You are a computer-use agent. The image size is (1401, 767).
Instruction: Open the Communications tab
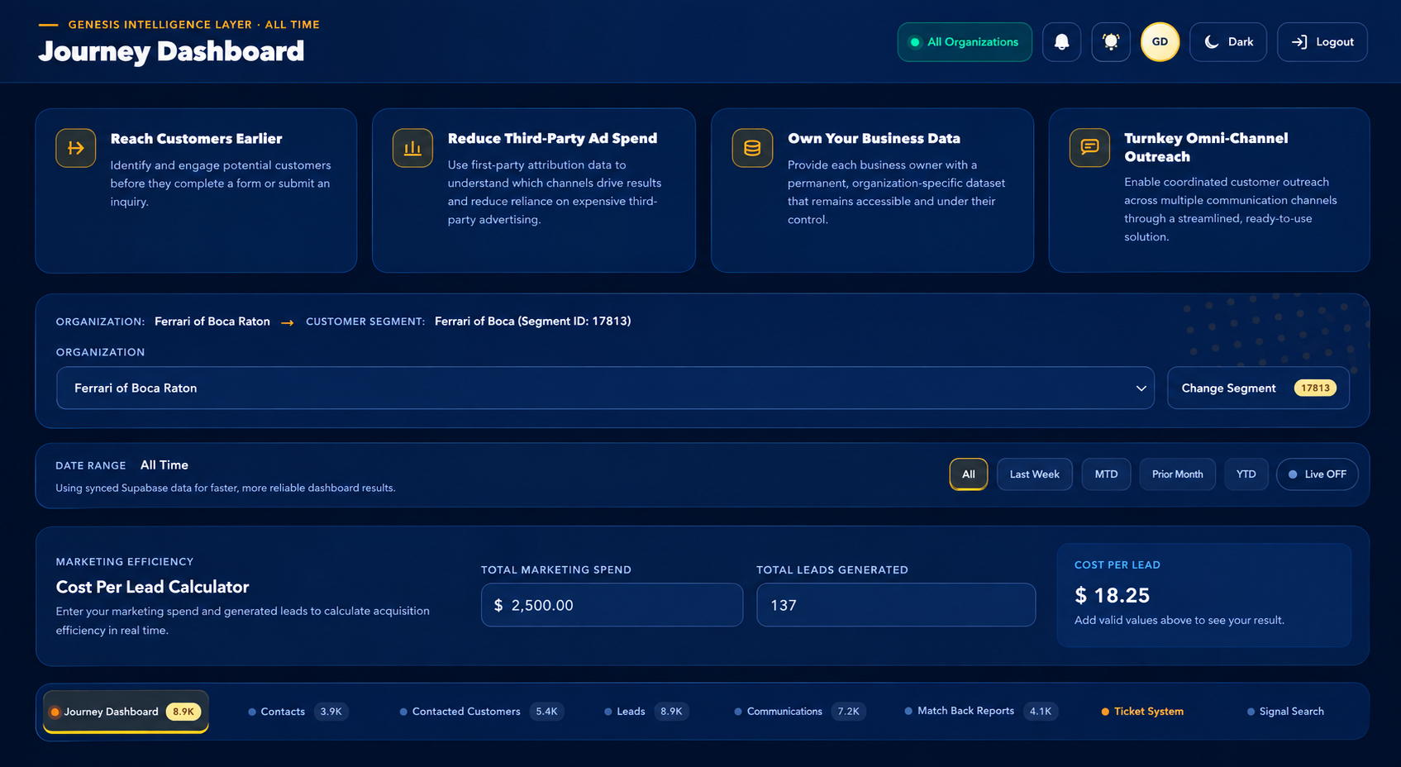(801, 712)
